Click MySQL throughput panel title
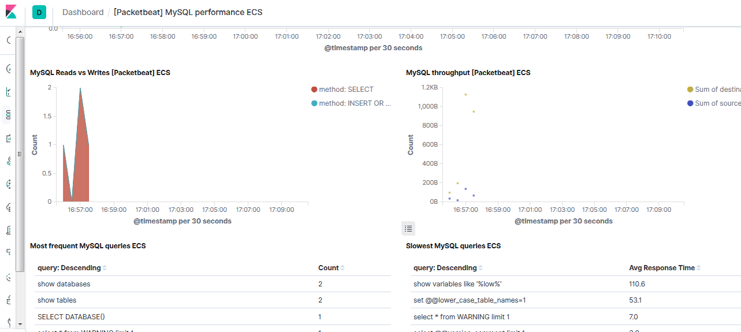The width and height of the screenshot is (741, 332). pyautogui.click(x=468, y=73)
